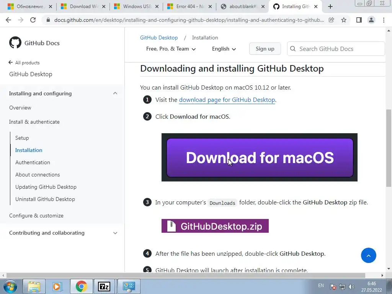Close the Windows USB tab
Image resolution: width=392 pixels, height=294 pixels.
(x=157, y=7)
